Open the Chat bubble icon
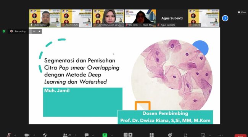248x137 pixels. pyautogui.click(x=87, y=135)
